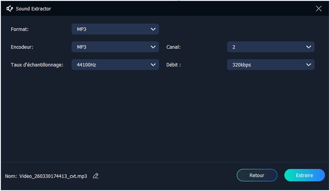Click the chevron arrow on Canal selector
Screen dimensions: 330x191
point(309,47)
